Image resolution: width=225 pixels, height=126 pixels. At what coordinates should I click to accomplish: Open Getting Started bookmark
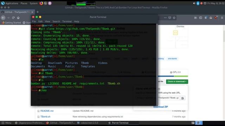point(11,22)
